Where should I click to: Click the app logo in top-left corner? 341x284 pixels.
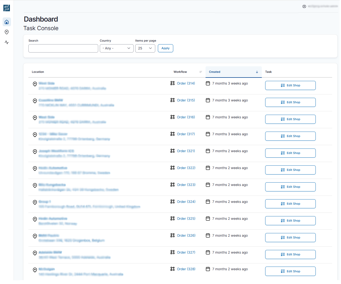7,8
